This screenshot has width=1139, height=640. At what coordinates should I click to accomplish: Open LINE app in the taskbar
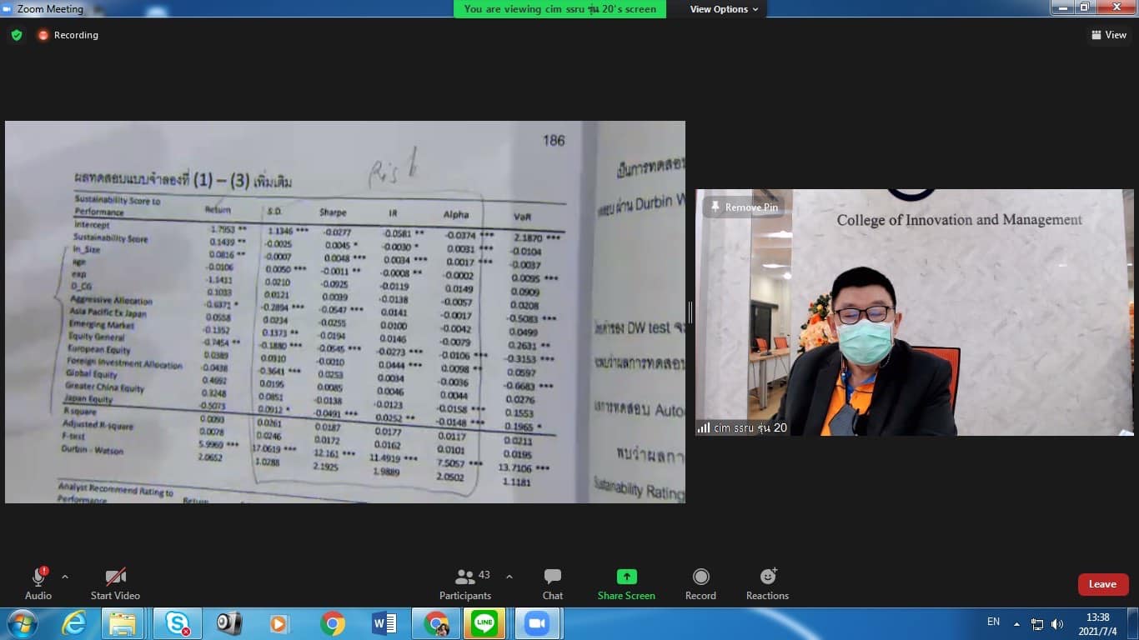[484, 623]
